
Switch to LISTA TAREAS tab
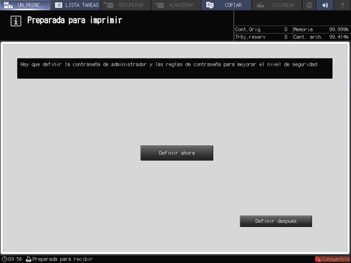(75, 5)
